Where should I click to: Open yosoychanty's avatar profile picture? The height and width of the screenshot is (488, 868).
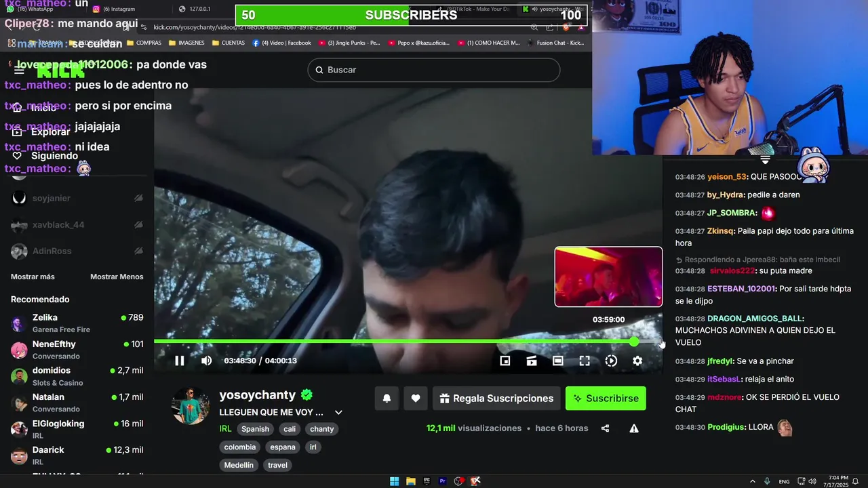pyautogui.click(x=191, y=406)
